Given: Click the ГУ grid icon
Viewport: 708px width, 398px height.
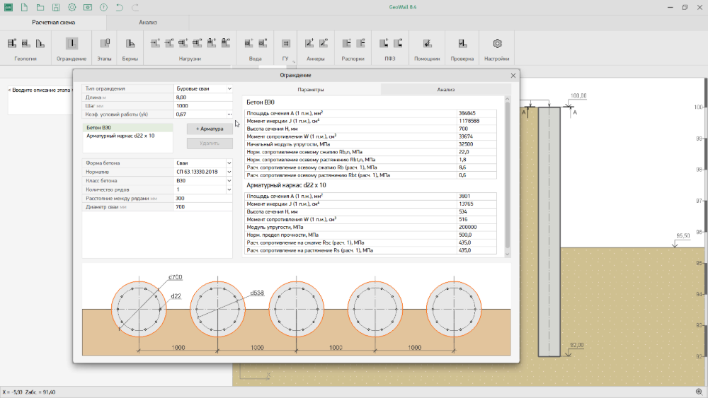Looking at the screenshot, I should click(286, 44).
